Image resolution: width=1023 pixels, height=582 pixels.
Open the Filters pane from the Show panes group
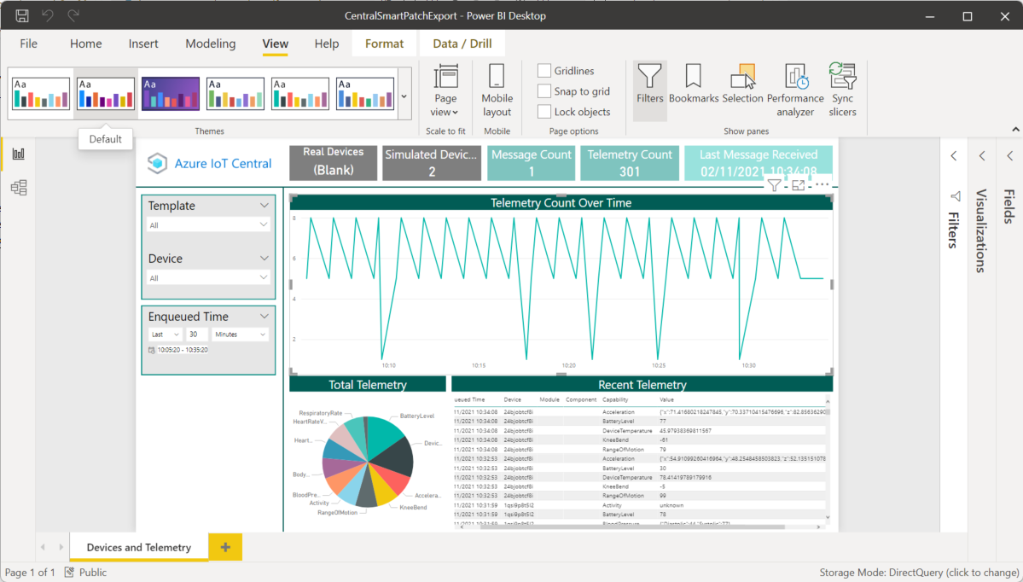pyautogui.click(x=649, y=89)
